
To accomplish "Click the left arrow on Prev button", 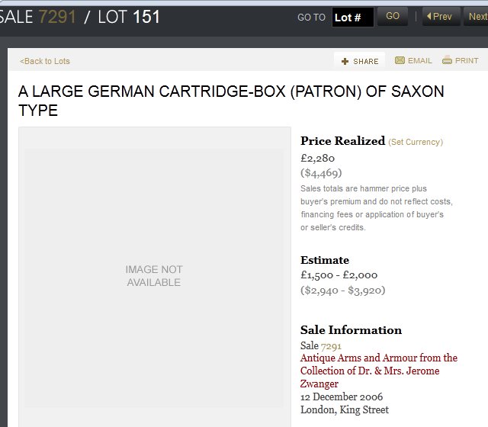I will click(429, 16).
